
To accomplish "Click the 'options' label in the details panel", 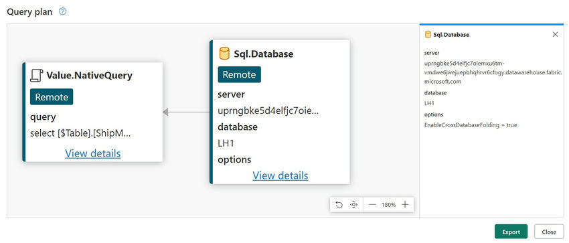I will (x=434, y=114).
